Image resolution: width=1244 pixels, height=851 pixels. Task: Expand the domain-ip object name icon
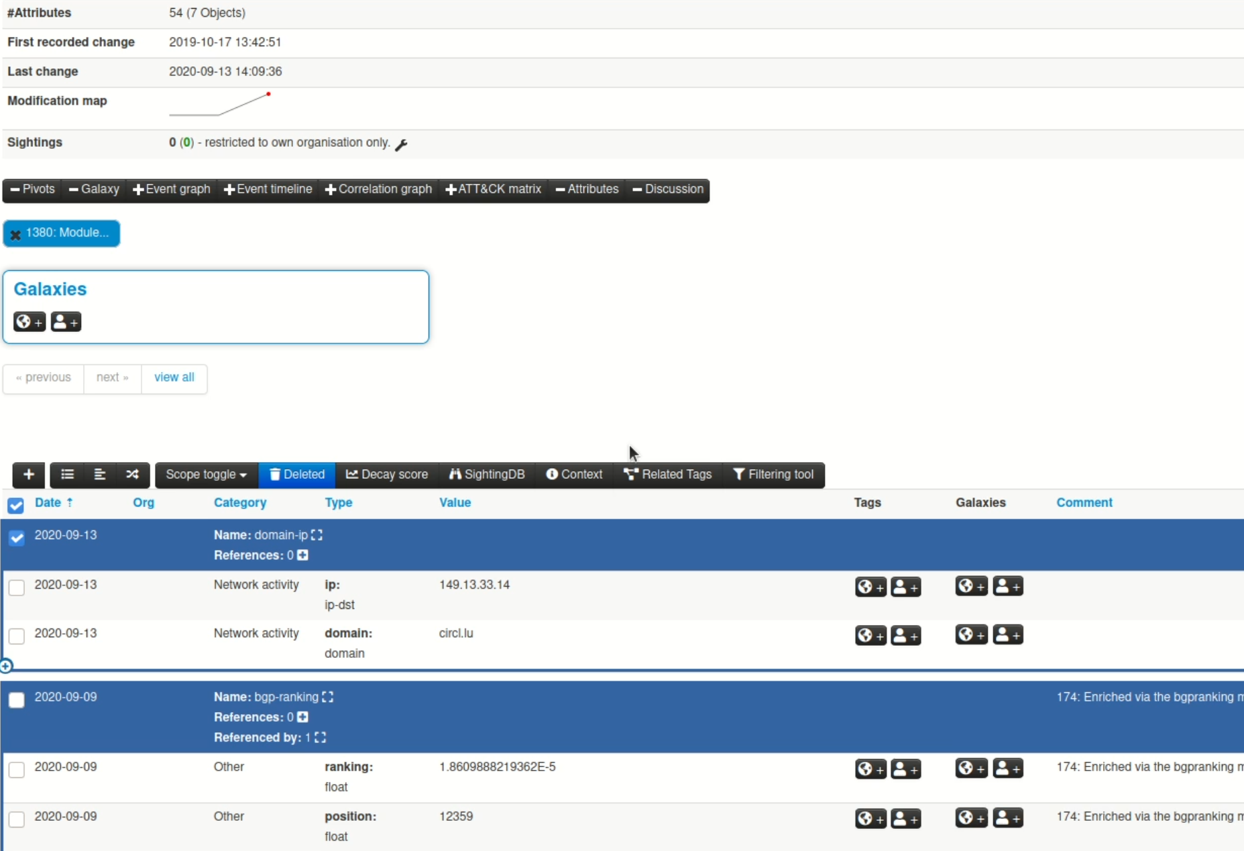pos(317,535)
